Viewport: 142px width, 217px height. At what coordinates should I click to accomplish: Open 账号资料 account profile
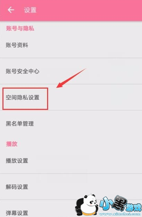click(71, 45)
